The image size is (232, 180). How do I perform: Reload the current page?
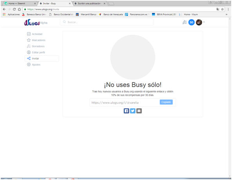click(14, 9)
